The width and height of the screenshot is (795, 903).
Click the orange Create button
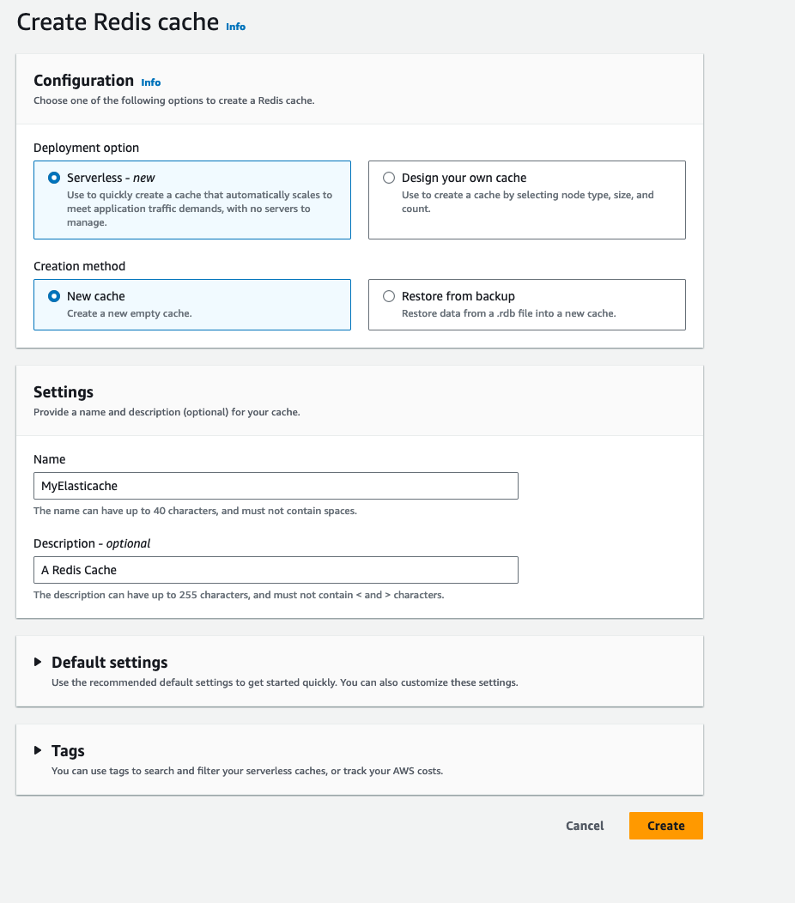(665, 826)
